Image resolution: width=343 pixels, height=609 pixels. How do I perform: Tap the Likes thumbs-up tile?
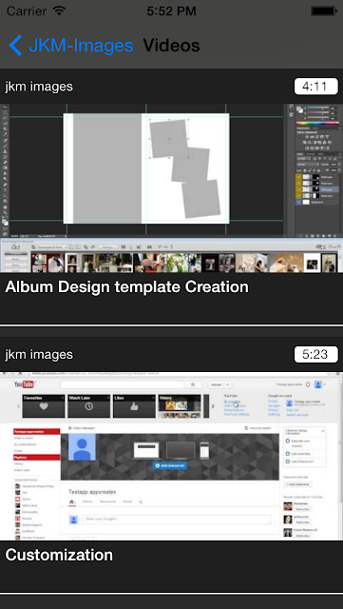point(134,406)
